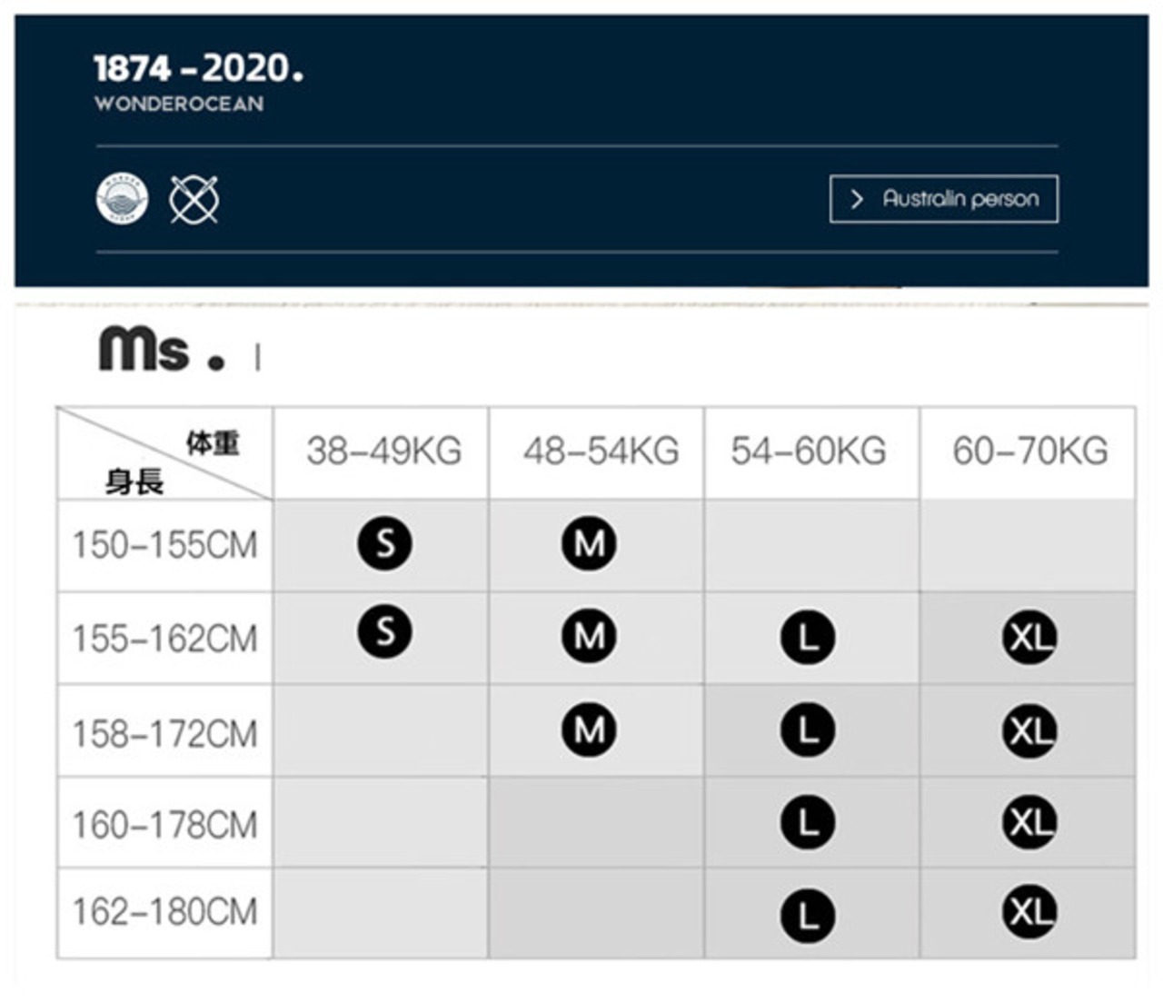Image resolution: width=1163 pixels, height=1002 pixels.
Task: Click the M badge in the 150-155CM row
Action: tap(589, 543)
